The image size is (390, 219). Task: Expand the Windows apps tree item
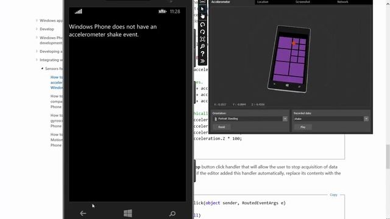[x=37, y=20]
